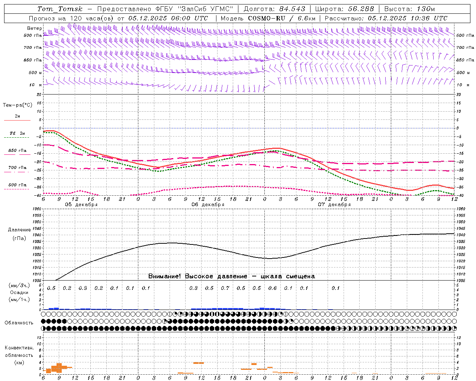
Task: Click the date label 06 декабря
Action: 208,205
